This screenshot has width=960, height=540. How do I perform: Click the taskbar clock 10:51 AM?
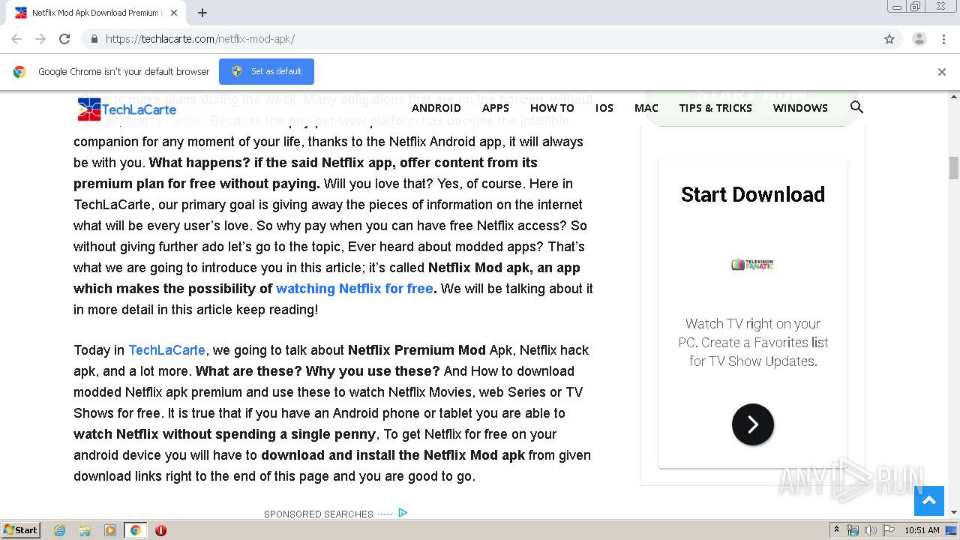pyautogui.click(x=922, y=530)
